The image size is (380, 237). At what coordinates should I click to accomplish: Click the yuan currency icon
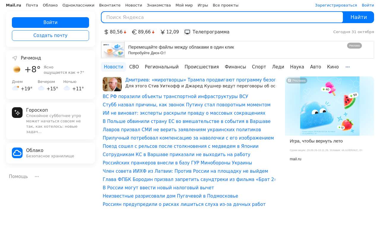coord(163,32)
